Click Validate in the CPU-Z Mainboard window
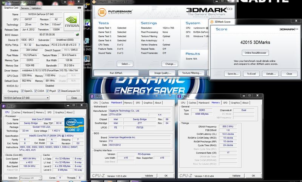The width and height of the screenshot is (302, 182). click(x=149, y=176)
